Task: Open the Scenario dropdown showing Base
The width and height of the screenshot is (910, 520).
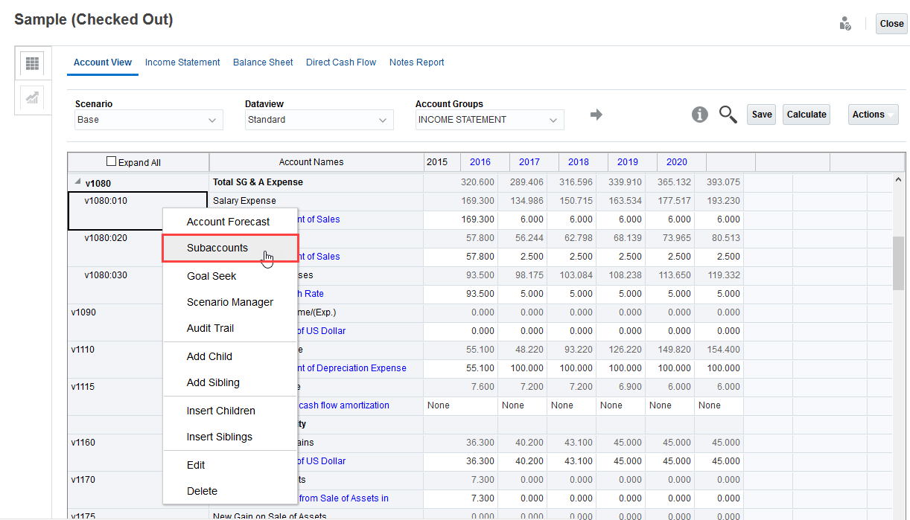Action: [147, 119]
